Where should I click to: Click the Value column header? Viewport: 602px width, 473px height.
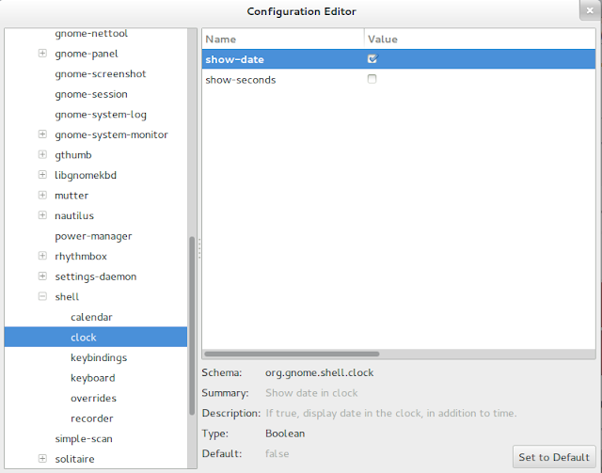pyautogui.click(x=480, y=39)
